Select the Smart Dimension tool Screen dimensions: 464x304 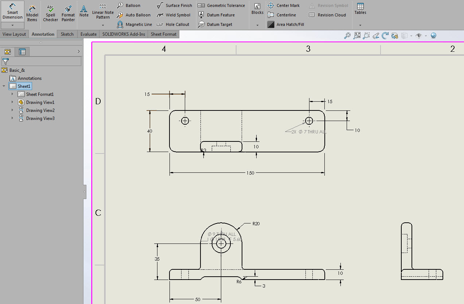[x=12, y=11]
